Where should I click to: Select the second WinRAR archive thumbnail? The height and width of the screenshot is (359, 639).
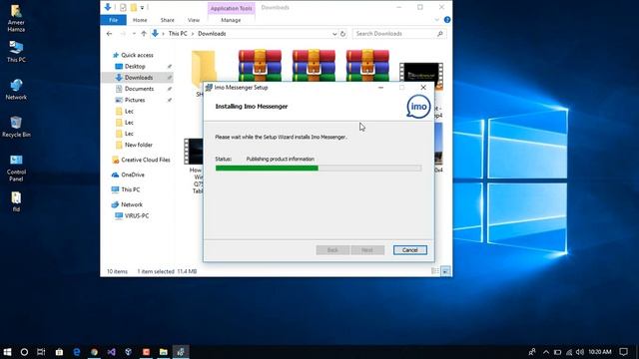click(314, 65)
